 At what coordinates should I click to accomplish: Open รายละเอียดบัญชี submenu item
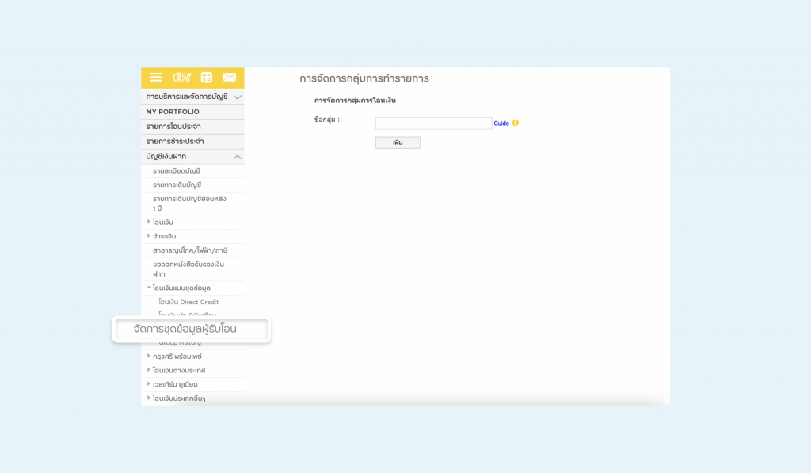point(177,171)
